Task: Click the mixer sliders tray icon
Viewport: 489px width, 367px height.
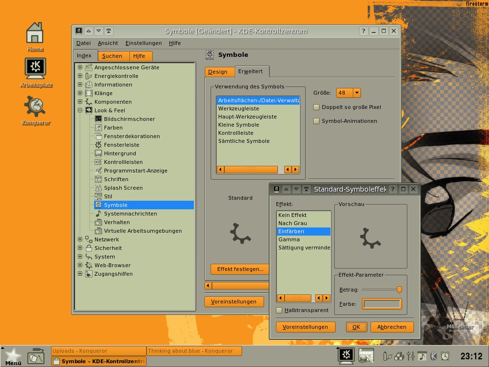Action: 411,356
